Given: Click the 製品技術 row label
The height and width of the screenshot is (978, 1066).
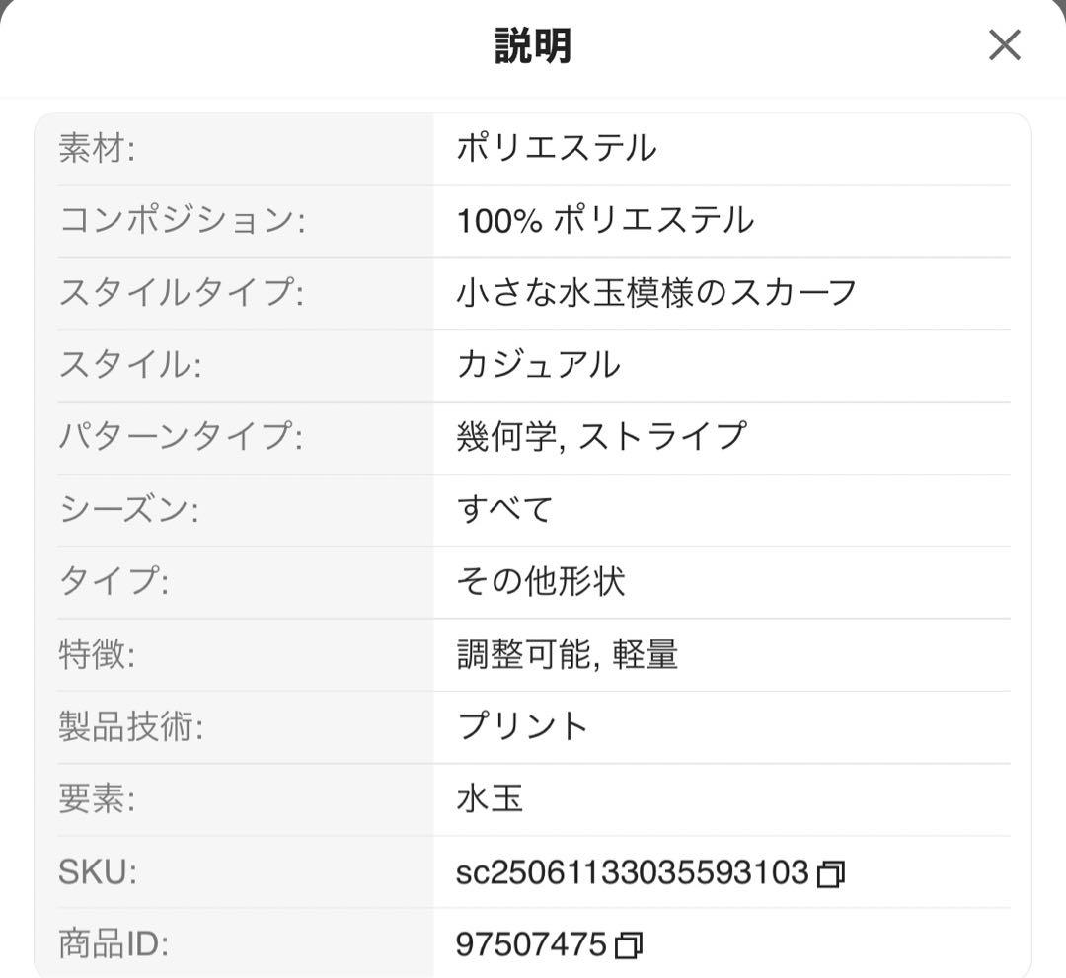Looking at the screenshot, I should click(130, 726).
